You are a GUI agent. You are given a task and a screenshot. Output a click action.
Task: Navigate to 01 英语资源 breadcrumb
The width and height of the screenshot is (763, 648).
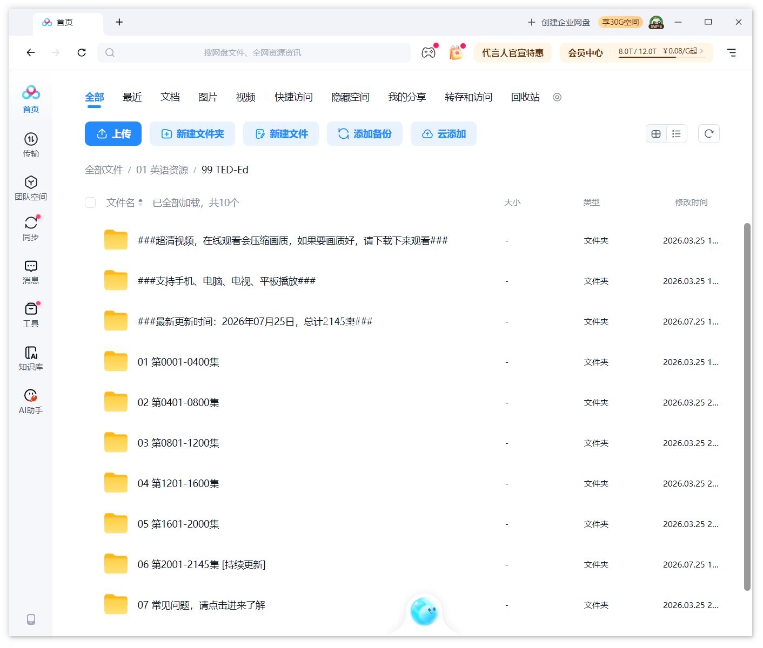(162, 170)
